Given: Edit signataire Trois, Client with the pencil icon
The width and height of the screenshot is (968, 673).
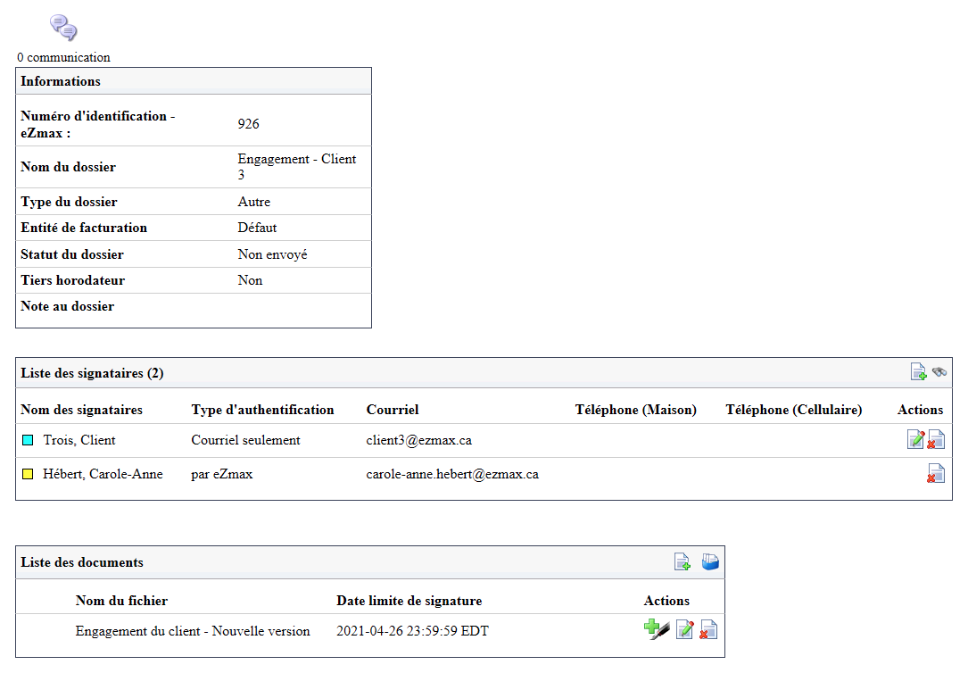Looking at the screenshot, I should [915, 440].
